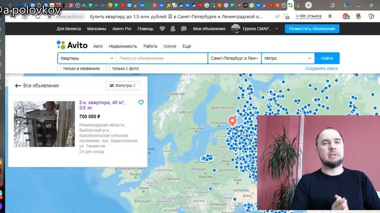This screenshot has width=380, height=213.
Task: Click the 700 000 ₽ price text
Action: [x=90, y=117]
